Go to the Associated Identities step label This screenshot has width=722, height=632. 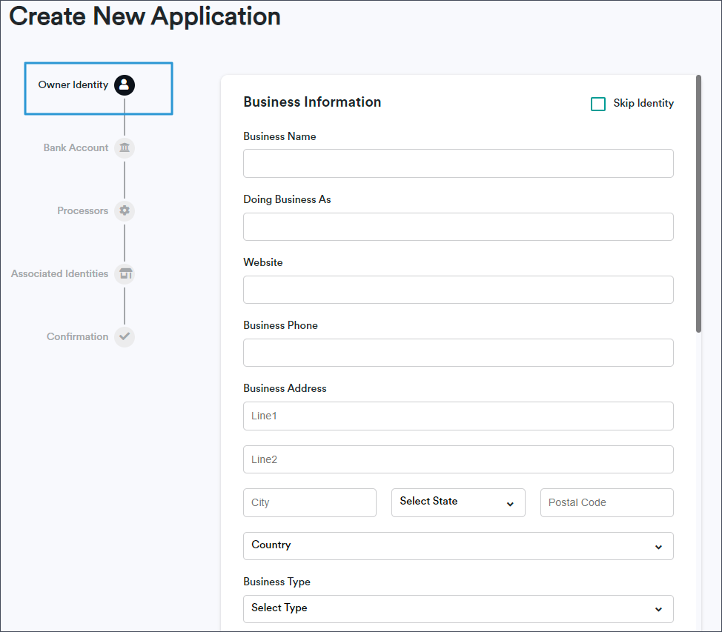pos(60,273)
